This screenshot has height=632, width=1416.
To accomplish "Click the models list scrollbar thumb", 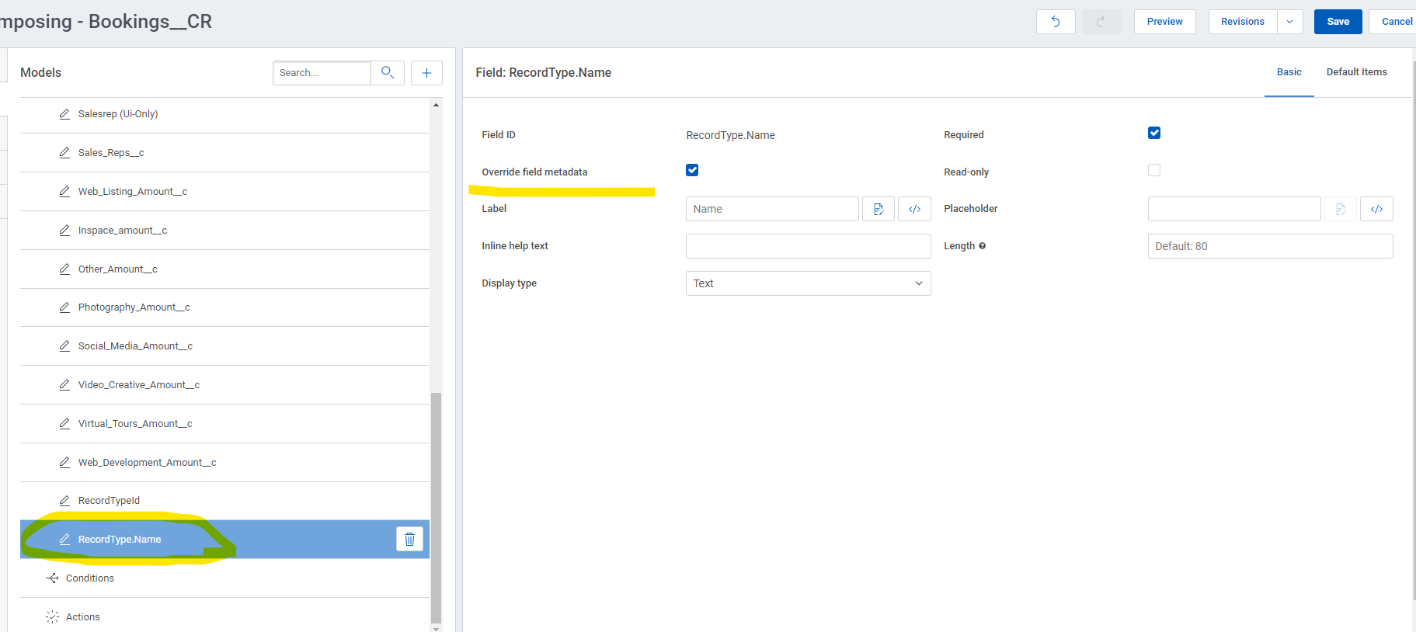I will (436, 507).
